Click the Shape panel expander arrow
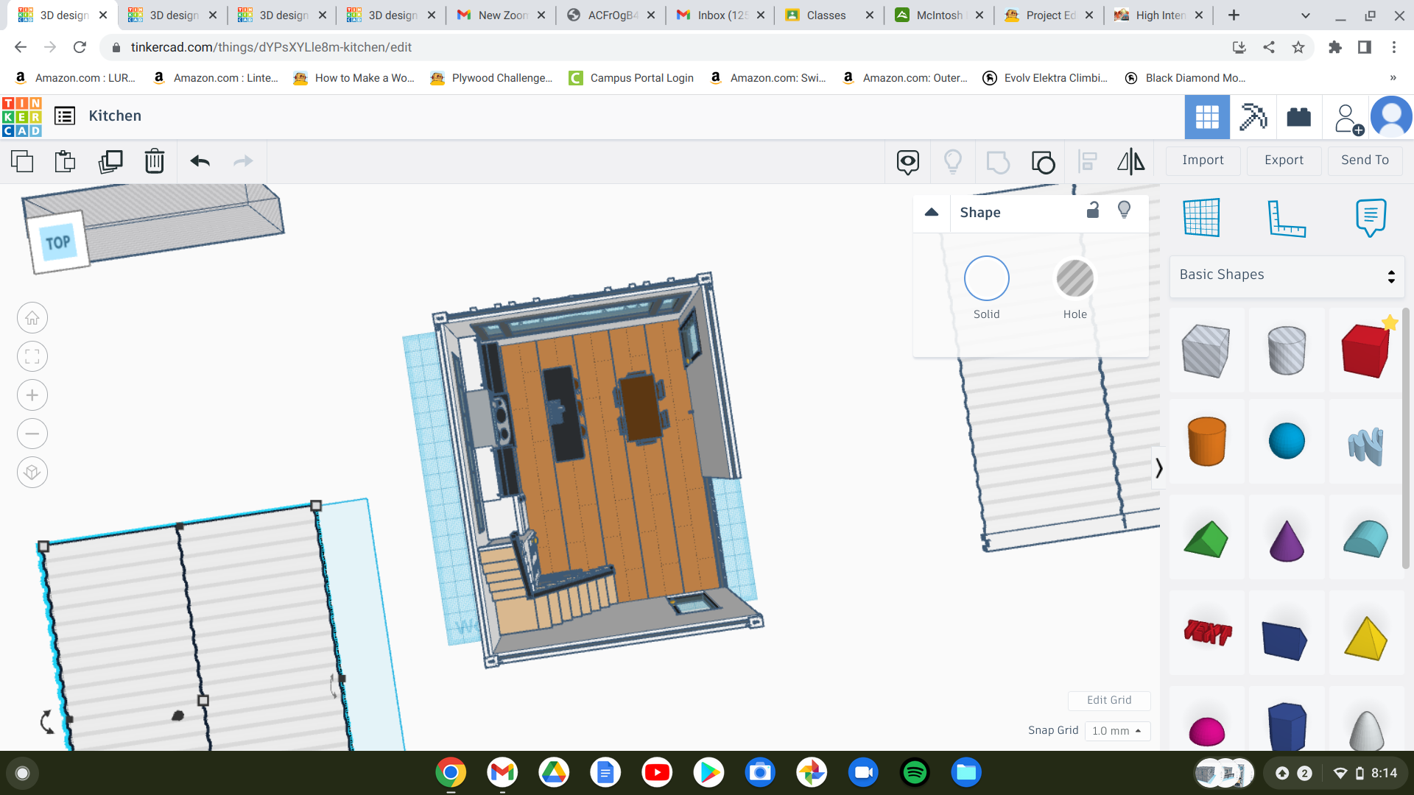This screenshot has height=795, width=1414. pos(932,211)
